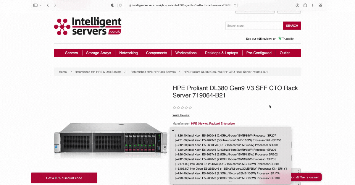Click the DL380 server product image
This screenshot has width=355, height=185.
[x=111, y=139]
